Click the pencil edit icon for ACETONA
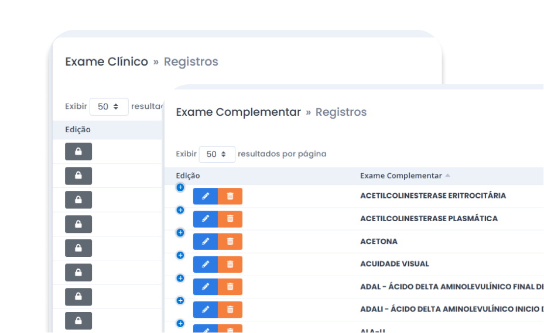544x333 pixels. (x=205, y=242)
